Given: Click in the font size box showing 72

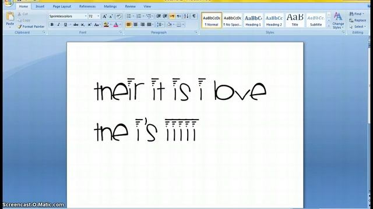Looking at the screenshot, I should 92,16.
